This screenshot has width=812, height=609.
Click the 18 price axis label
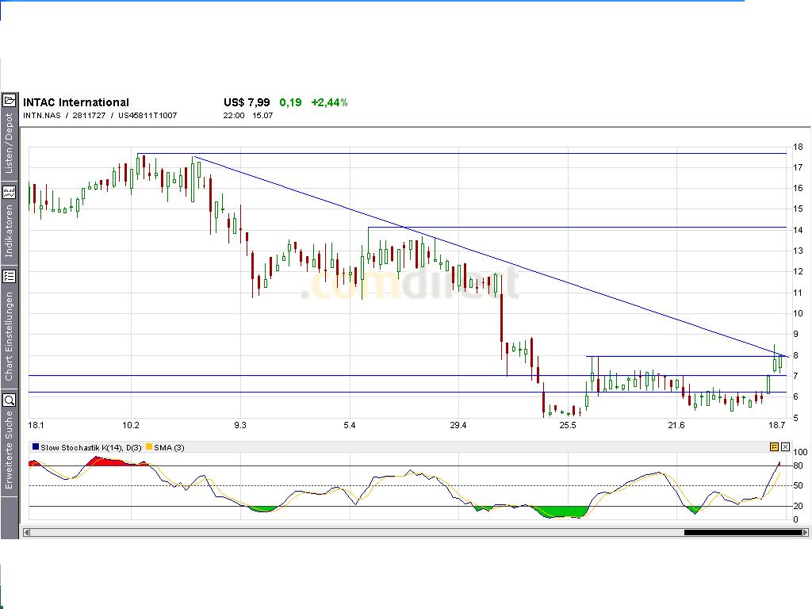click(x=798, y=147)
